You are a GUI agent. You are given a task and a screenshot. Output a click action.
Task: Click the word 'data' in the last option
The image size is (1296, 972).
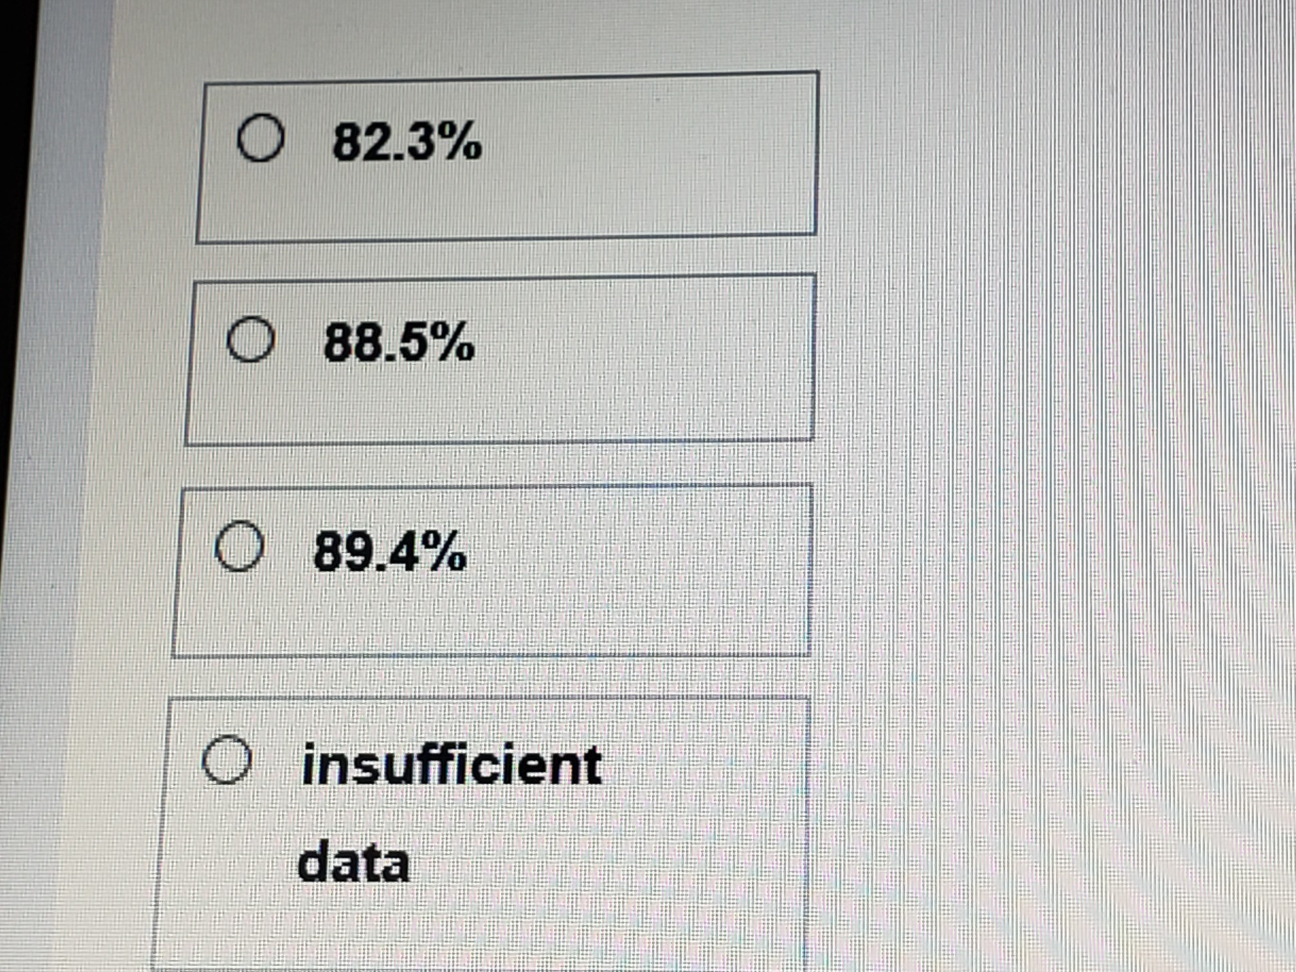[x=354, y=863]
